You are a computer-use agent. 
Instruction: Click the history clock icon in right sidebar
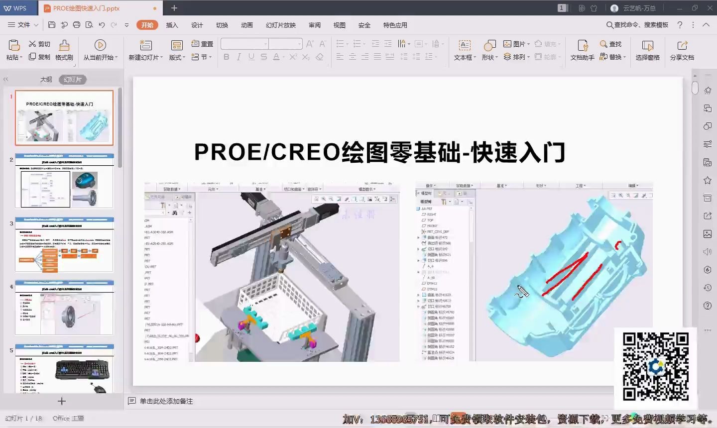tap(708, 288)
